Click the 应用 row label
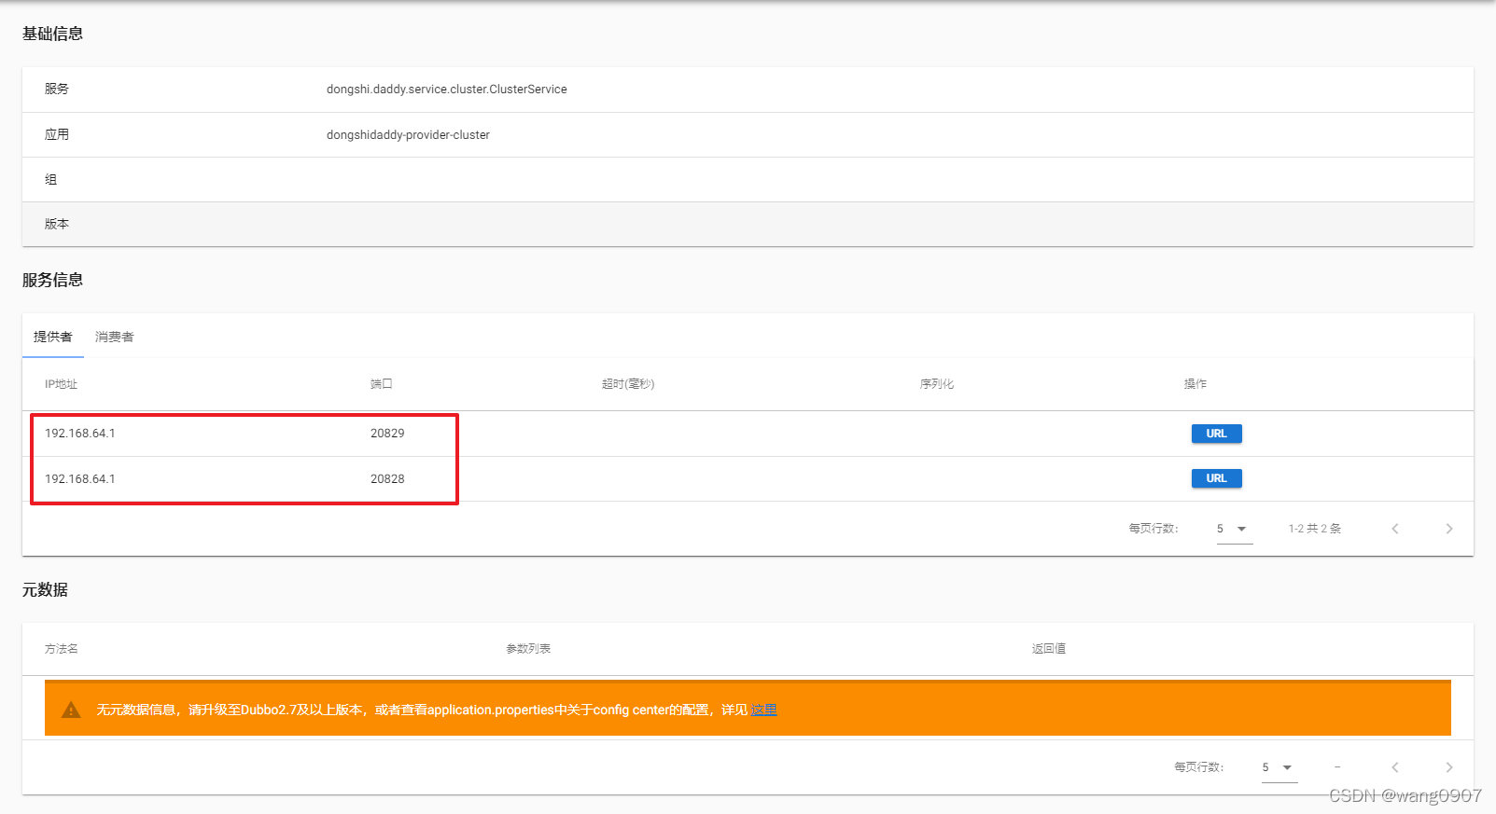 point(57,135)
